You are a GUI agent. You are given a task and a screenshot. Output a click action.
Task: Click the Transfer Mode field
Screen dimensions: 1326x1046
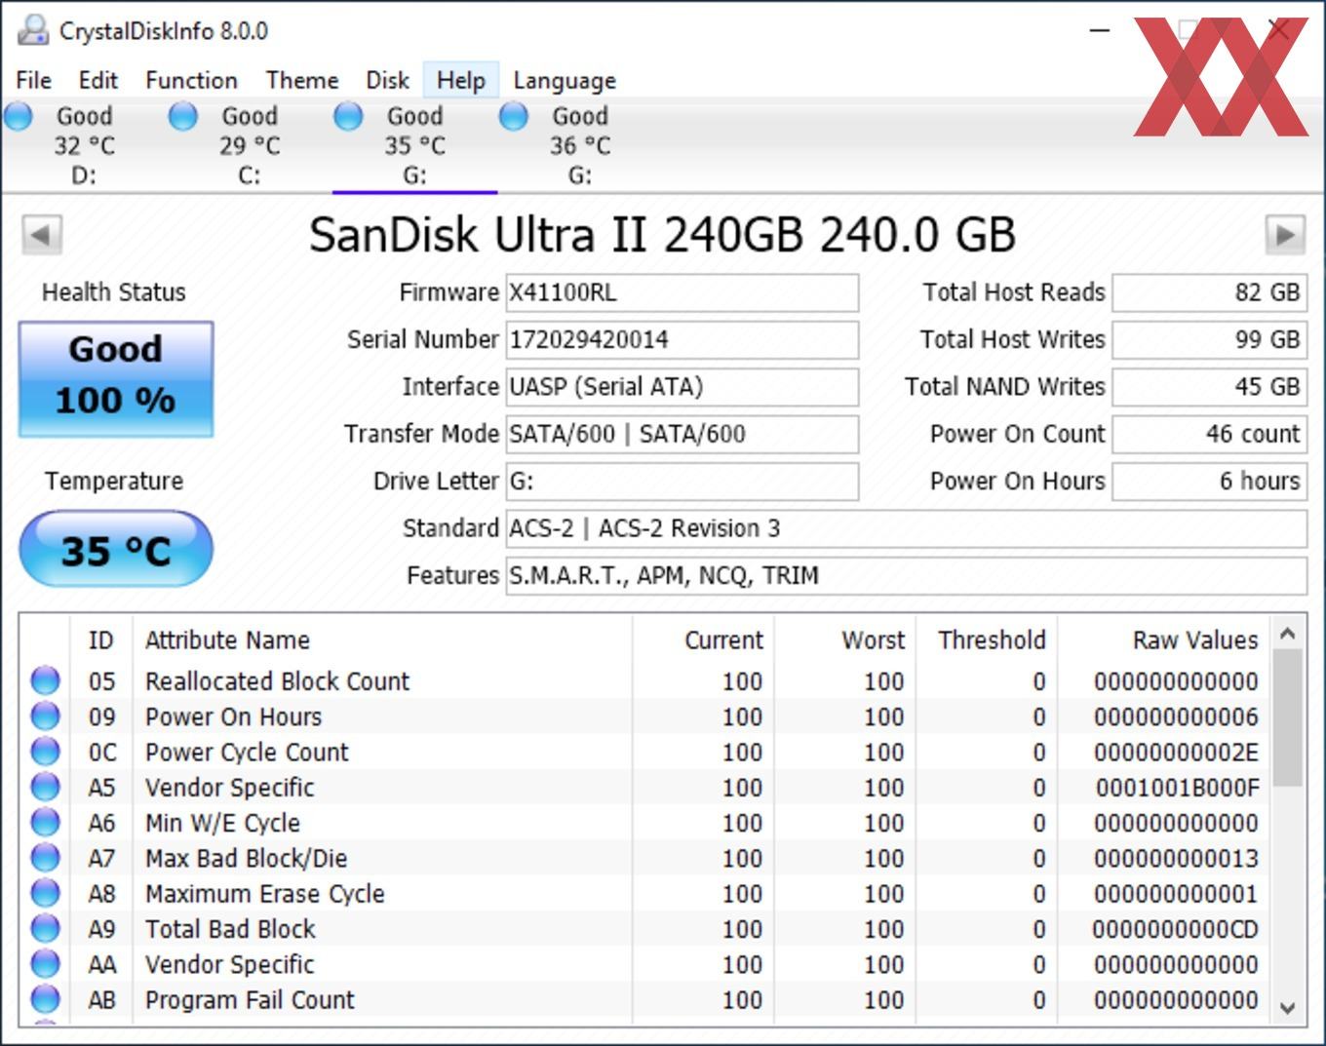point(682,434)
